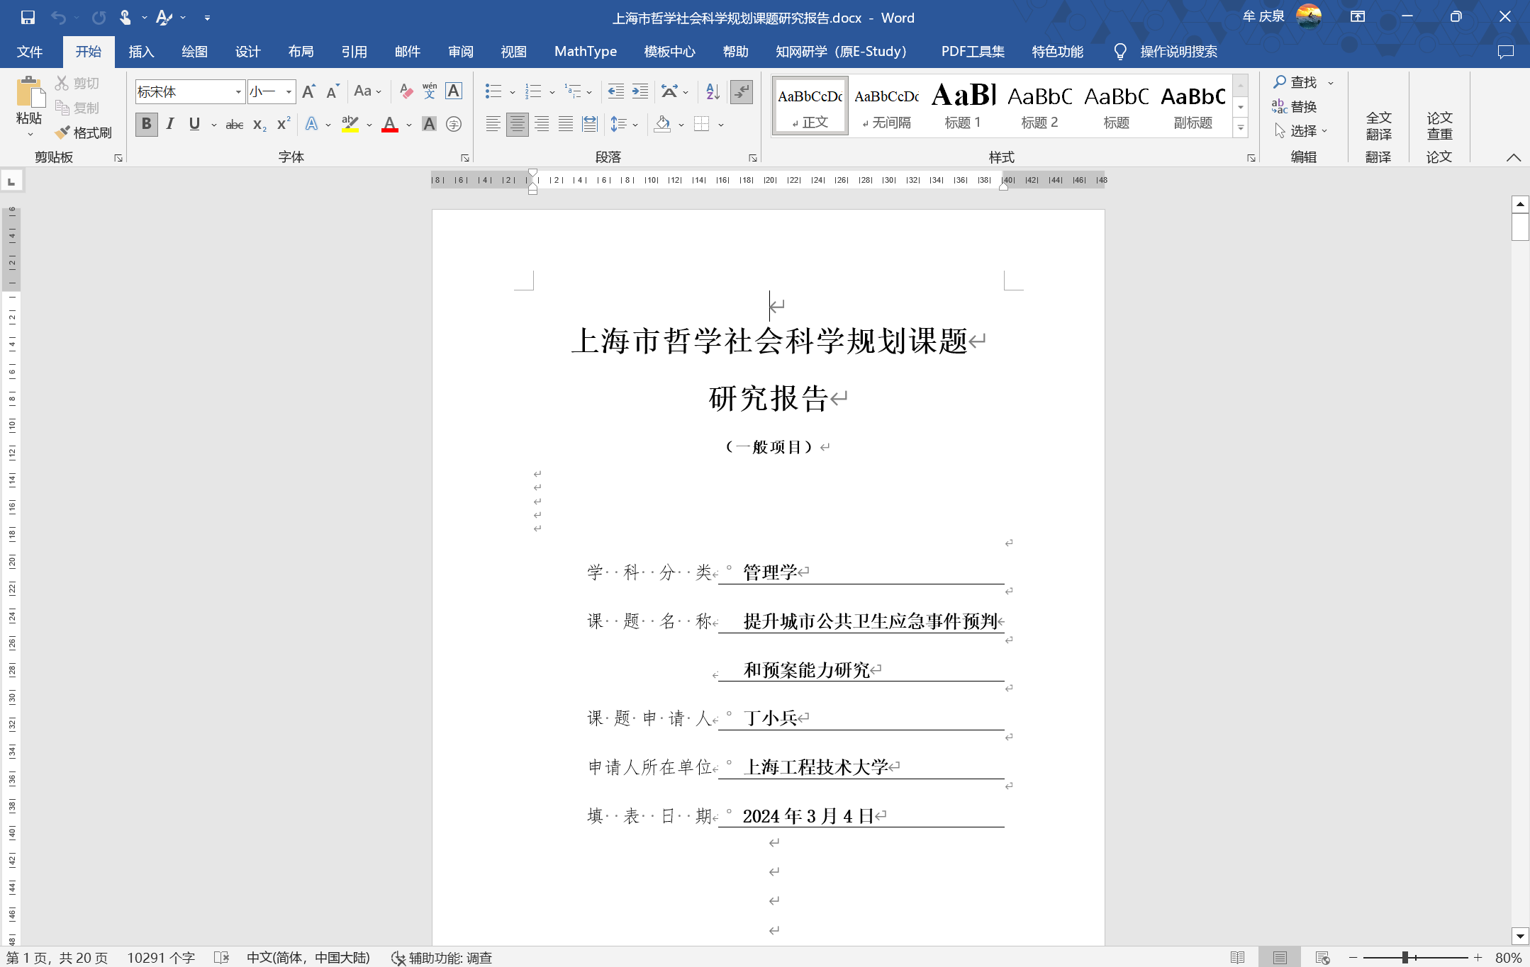1530x967 pixels.
Task: Switch to the 设计 tab
Action: pos(247,52)
